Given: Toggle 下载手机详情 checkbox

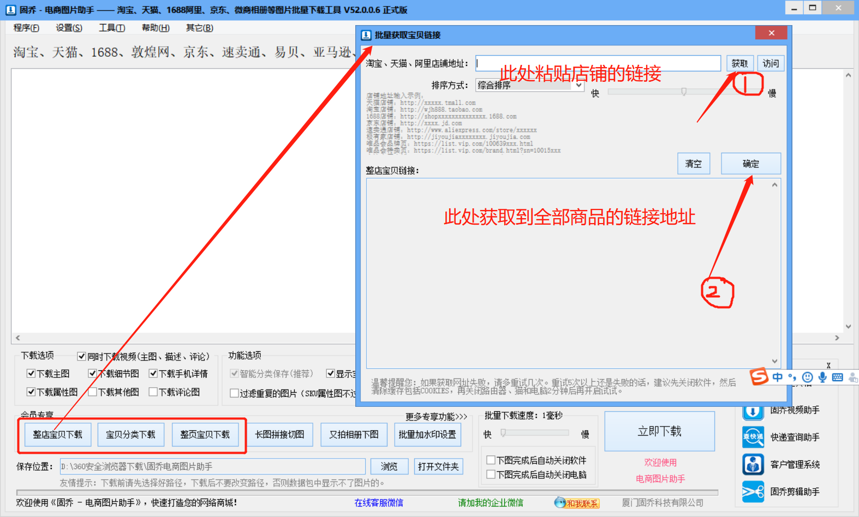Looking at the screenshot, I should click(x=153, y=374).
